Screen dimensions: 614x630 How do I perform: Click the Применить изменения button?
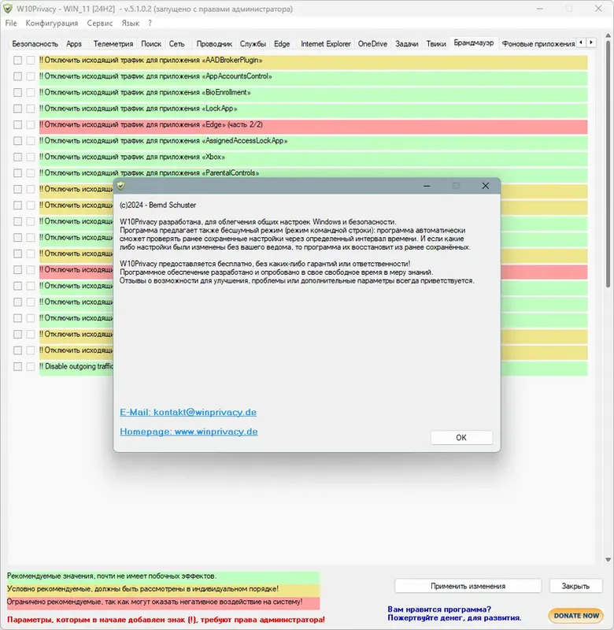tap(468, 586)
